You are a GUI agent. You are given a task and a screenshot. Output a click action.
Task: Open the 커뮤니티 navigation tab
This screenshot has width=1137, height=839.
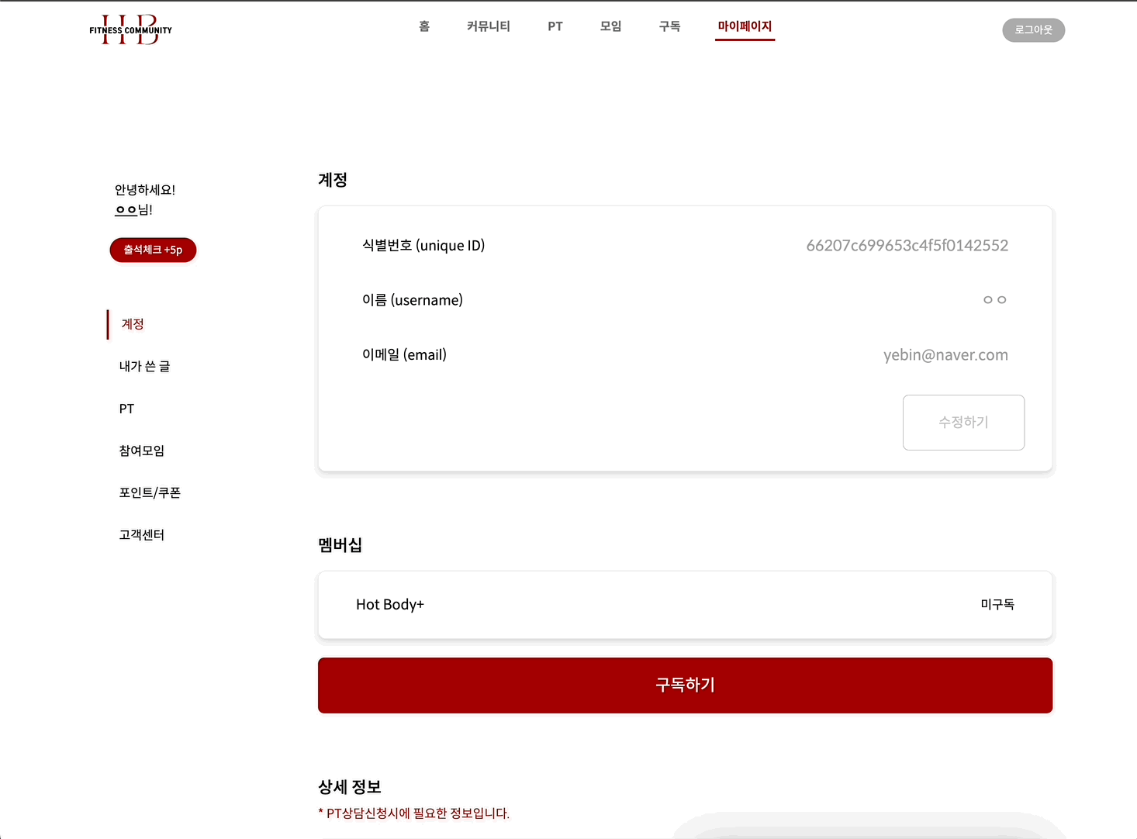coord(488,26)
